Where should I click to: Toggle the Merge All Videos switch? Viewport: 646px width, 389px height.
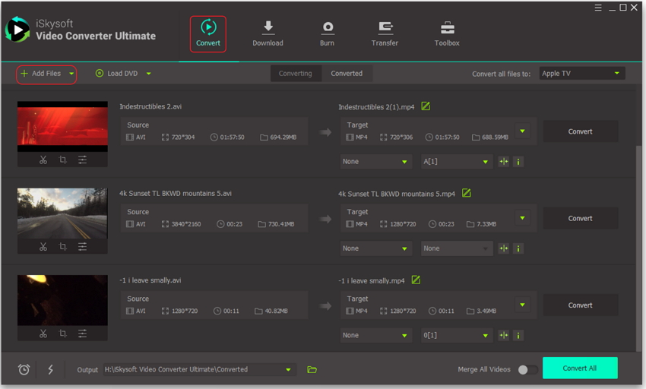point(527,369)
